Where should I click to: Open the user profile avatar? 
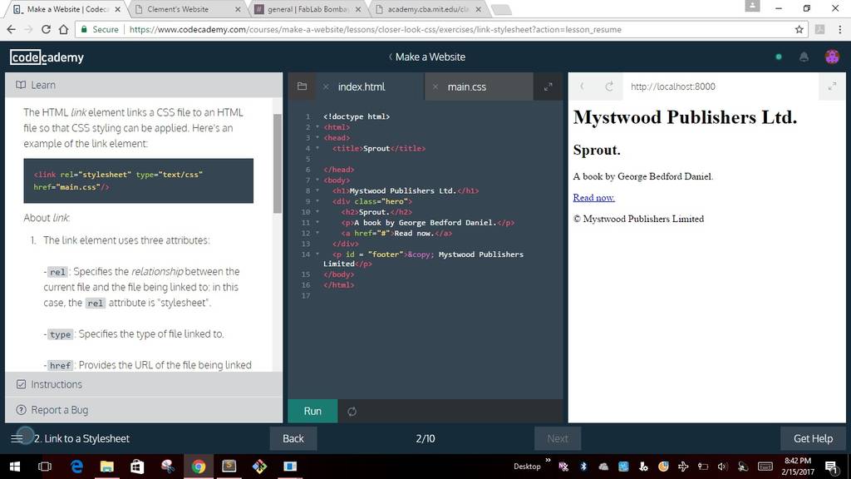(832, 57)
